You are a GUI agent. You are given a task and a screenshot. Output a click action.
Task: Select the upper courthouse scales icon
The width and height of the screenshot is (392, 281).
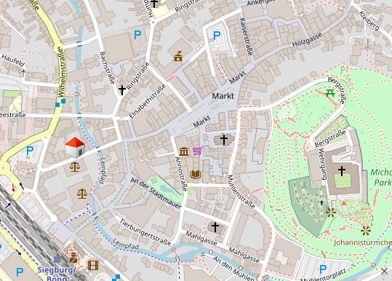(75, 167)
